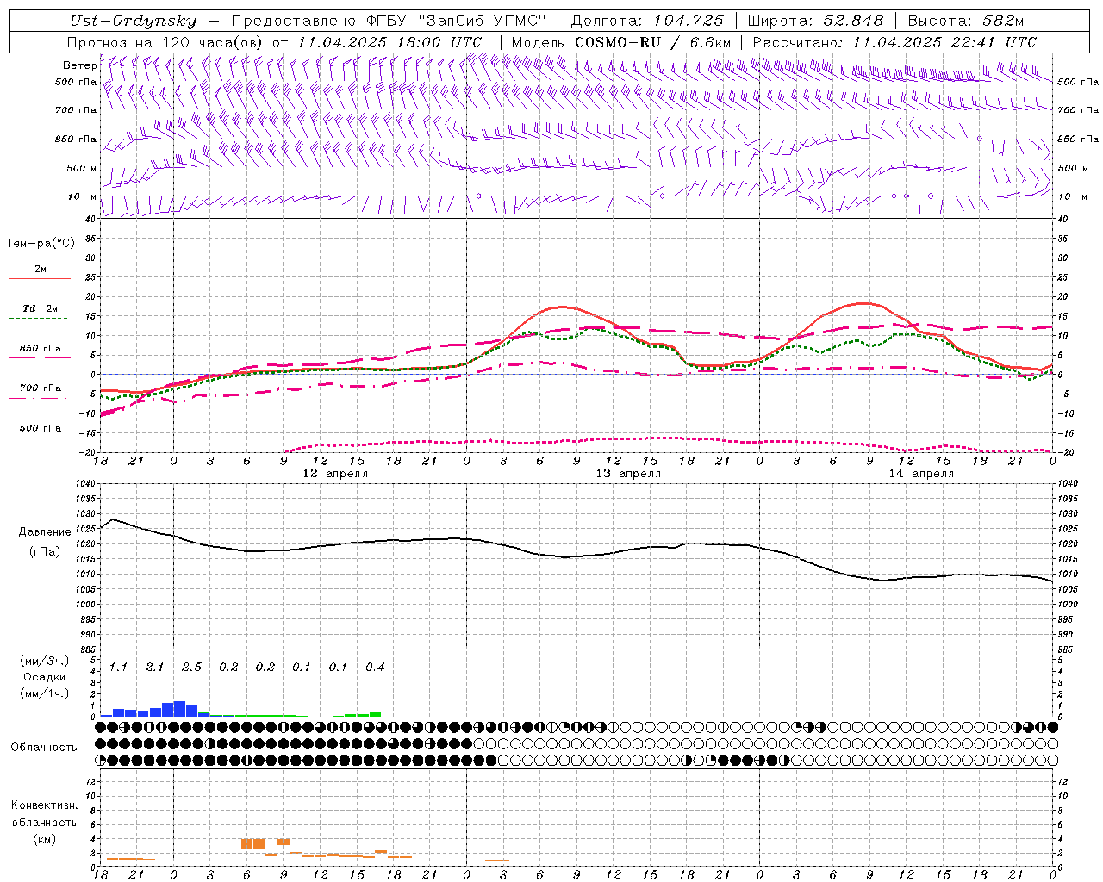The width and height of the screenshot is (1103, 882).
Task: Select the Ust-Ordynsky station name
Action: coord(134,21)
